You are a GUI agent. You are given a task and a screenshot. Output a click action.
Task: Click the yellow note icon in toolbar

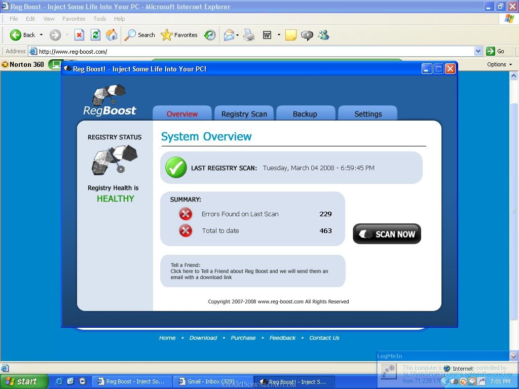[290, 35]
